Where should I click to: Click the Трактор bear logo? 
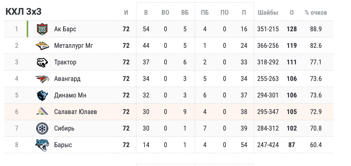pyautogui.click(x=42, y=62)
